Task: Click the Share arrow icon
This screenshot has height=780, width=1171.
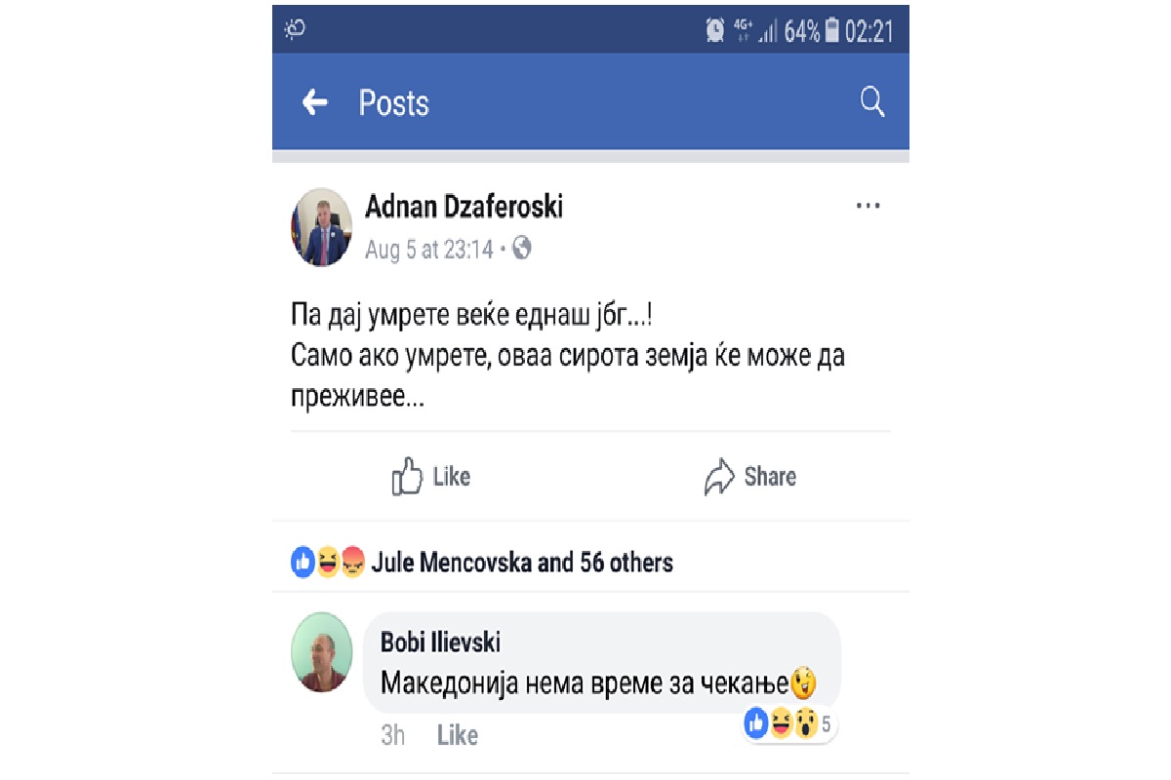Action: (x=719, y=477)
